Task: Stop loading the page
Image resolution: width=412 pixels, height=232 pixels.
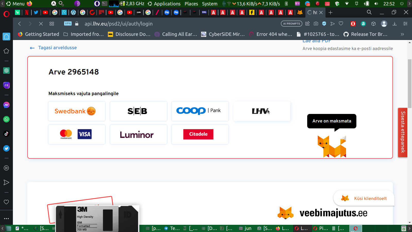Action: click(x=41, y=24)
